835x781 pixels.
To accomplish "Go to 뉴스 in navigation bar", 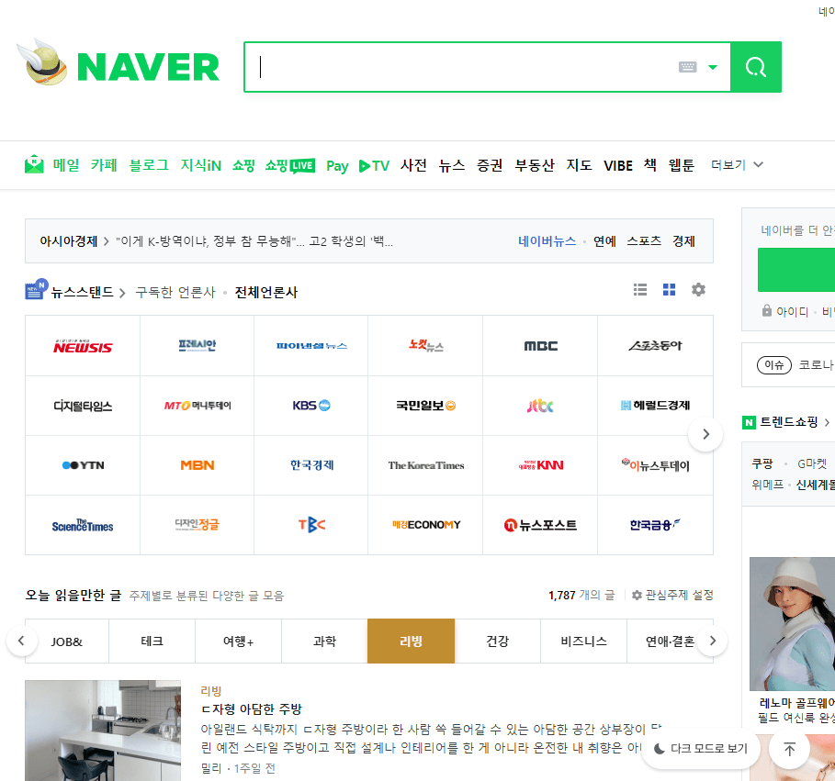I will click(452, 165).
